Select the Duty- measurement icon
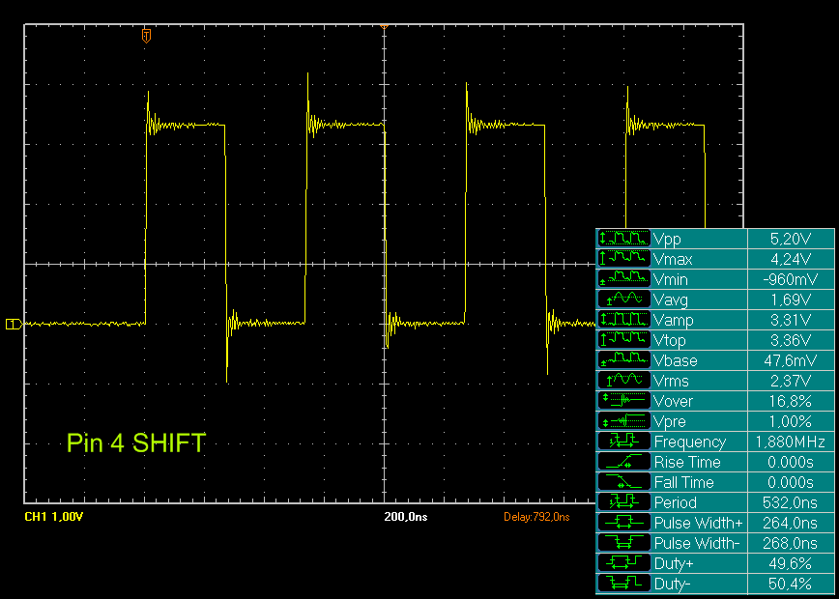 pos(623,584)
